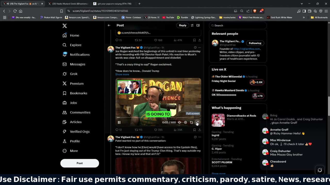The width and height of the screenshot is (330, 185).
Task: Like the post with 188 likes
Action: point(158,40)
